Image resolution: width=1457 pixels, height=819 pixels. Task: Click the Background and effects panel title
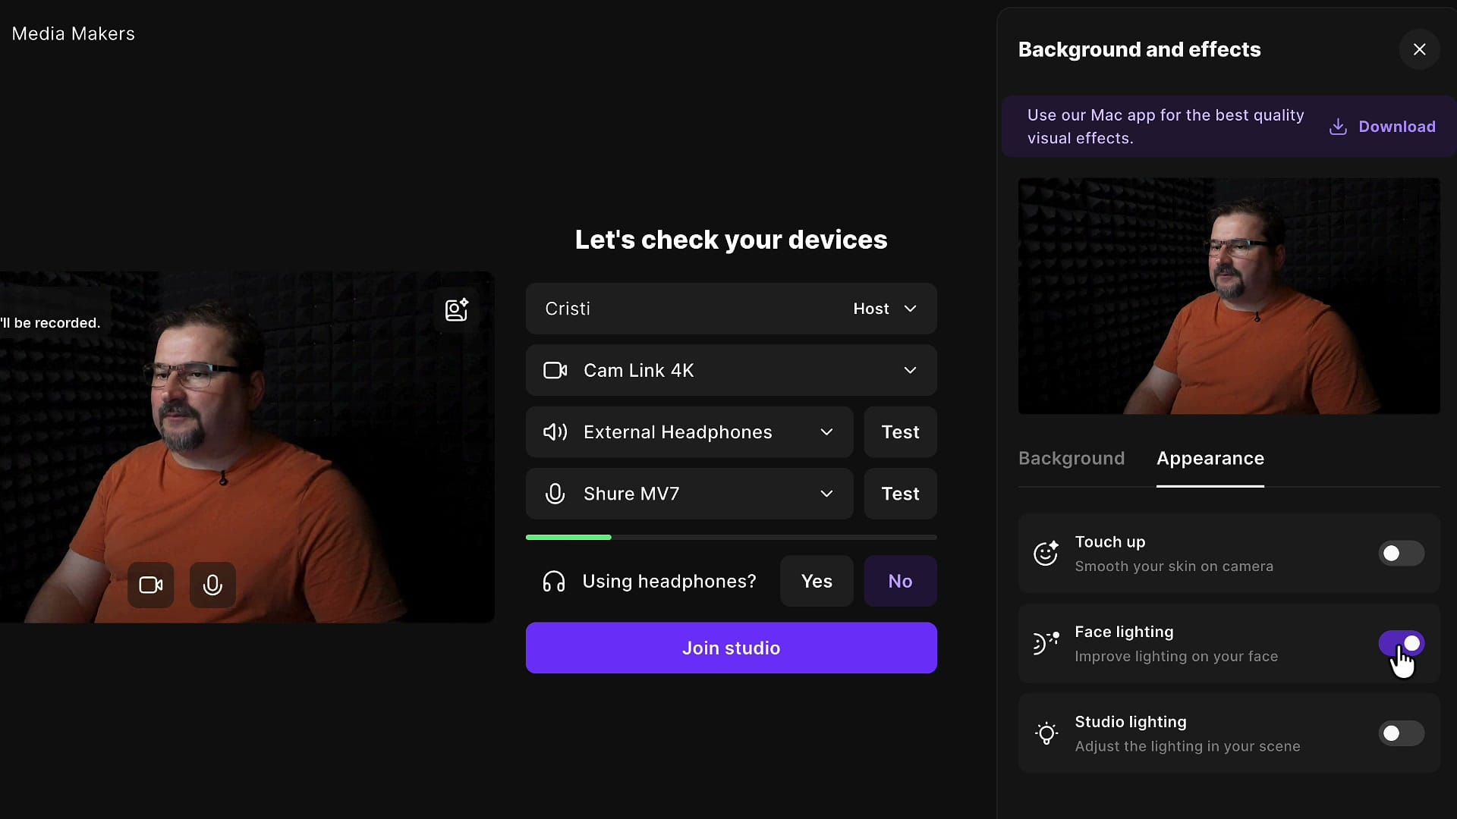tap(1139, 49)
